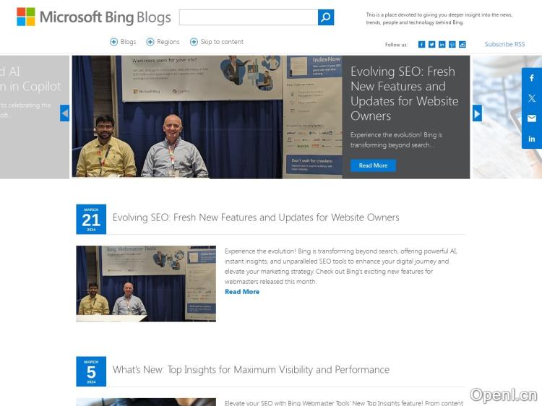Click Microsoft Bing Blogs title text
Viewport: 542px width, 406px height.
105,17
